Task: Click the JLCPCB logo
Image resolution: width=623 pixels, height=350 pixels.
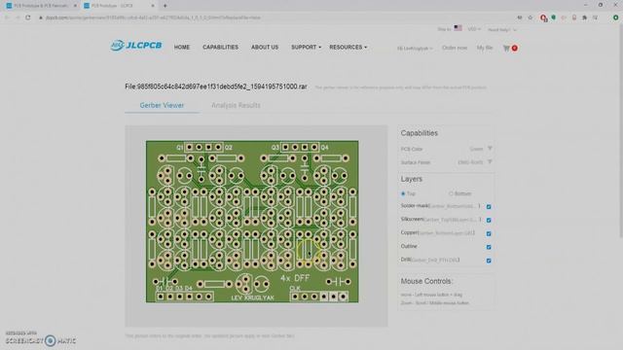Action: point(136,46)
